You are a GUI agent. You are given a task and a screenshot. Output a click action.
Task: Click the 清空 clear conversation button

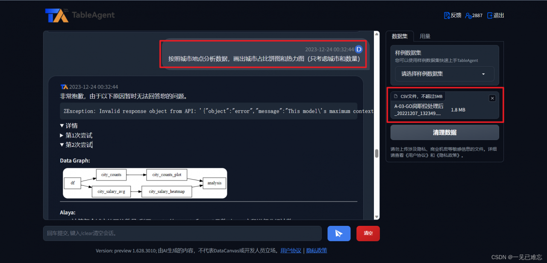368,233
